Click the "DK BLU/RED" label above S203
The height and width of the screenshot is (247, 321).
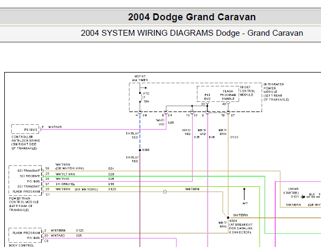132,136
